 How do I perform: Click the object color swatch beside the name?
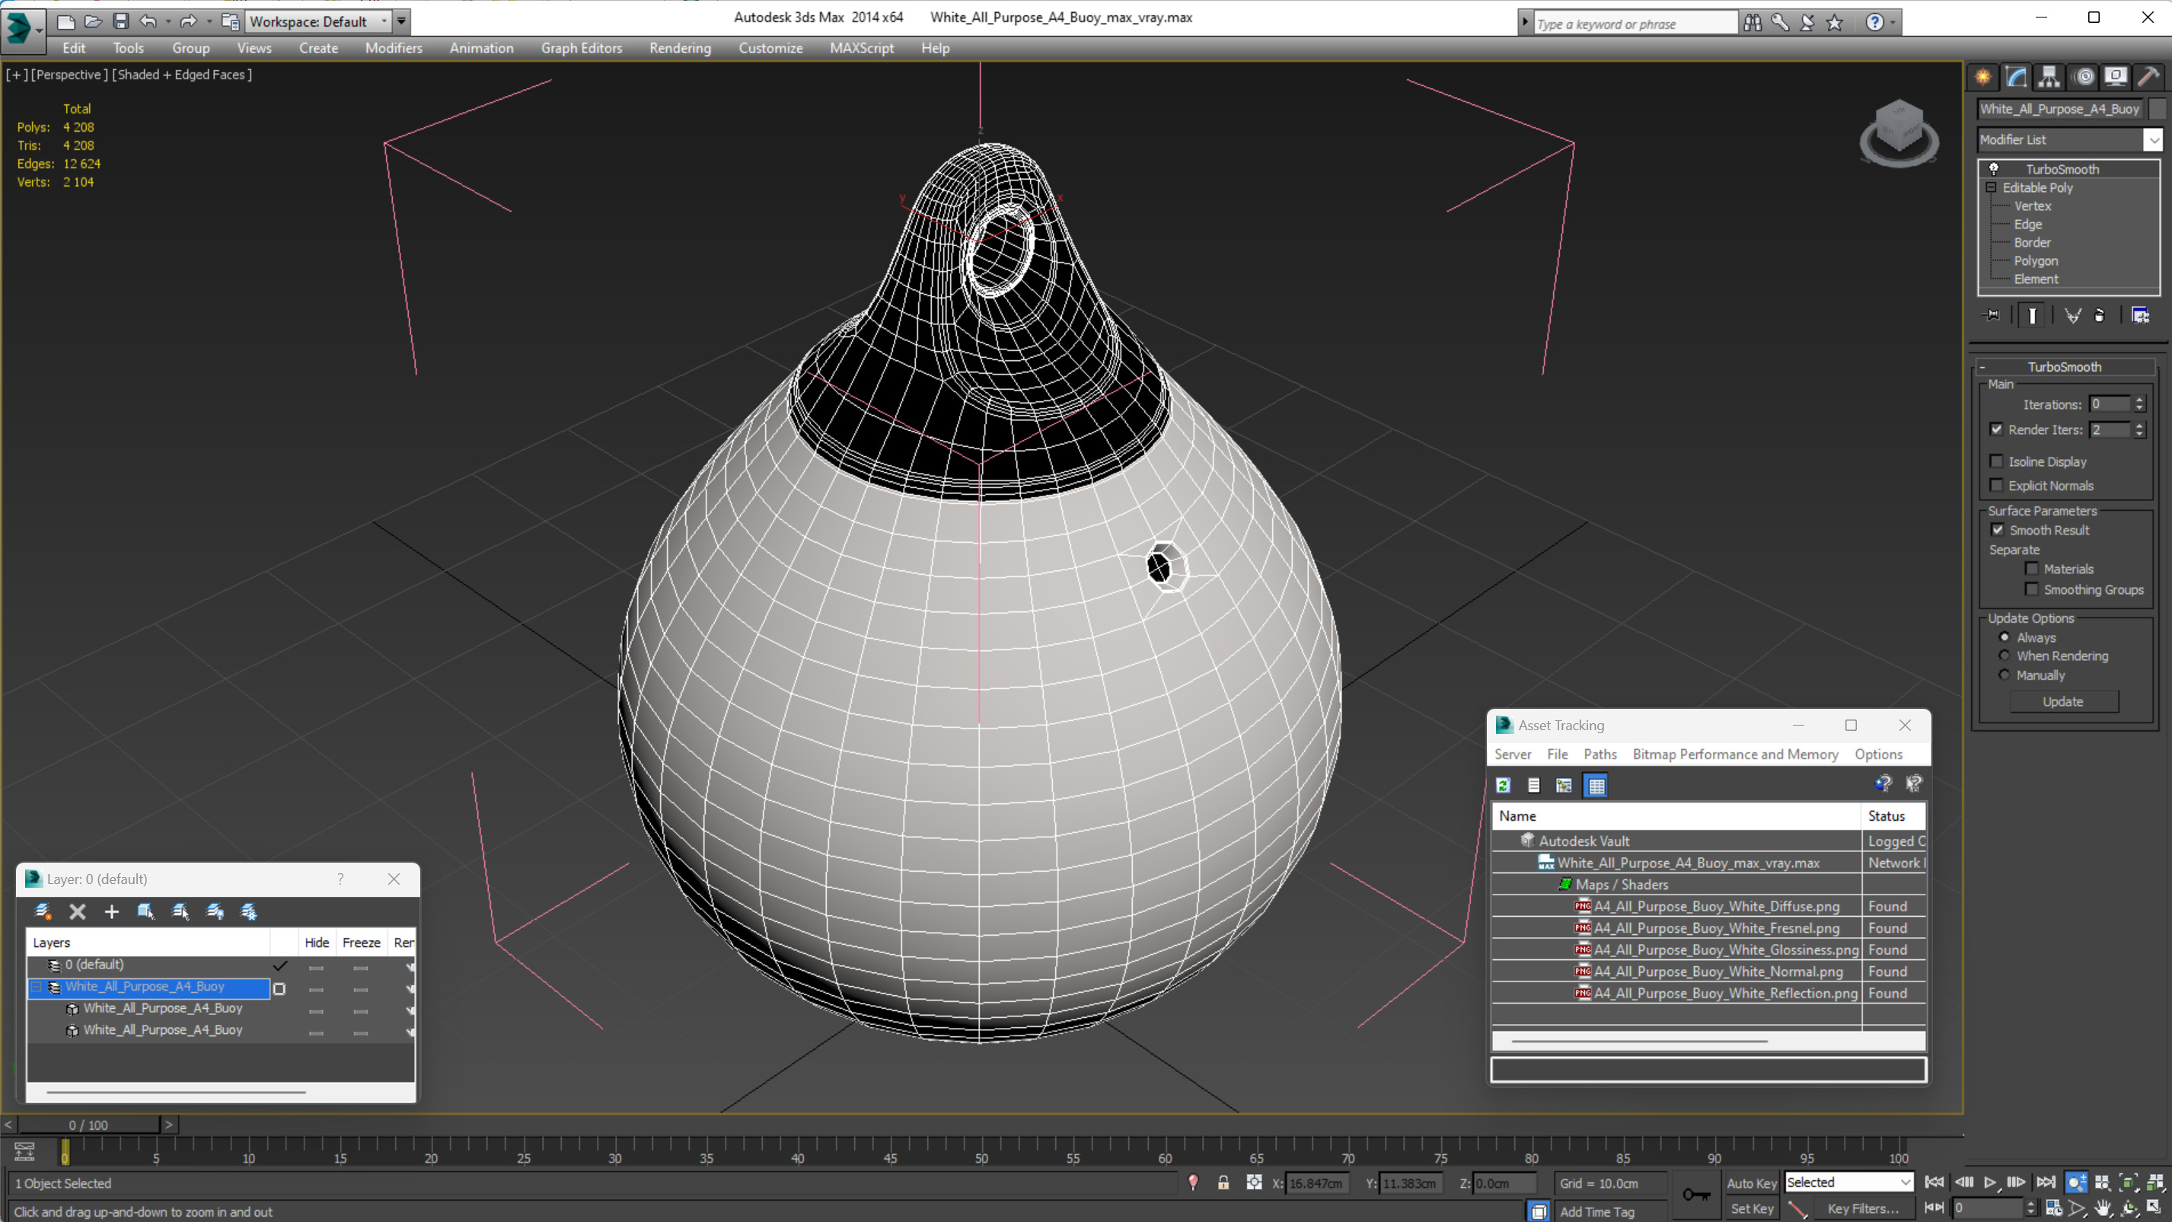pos(2157,109)
